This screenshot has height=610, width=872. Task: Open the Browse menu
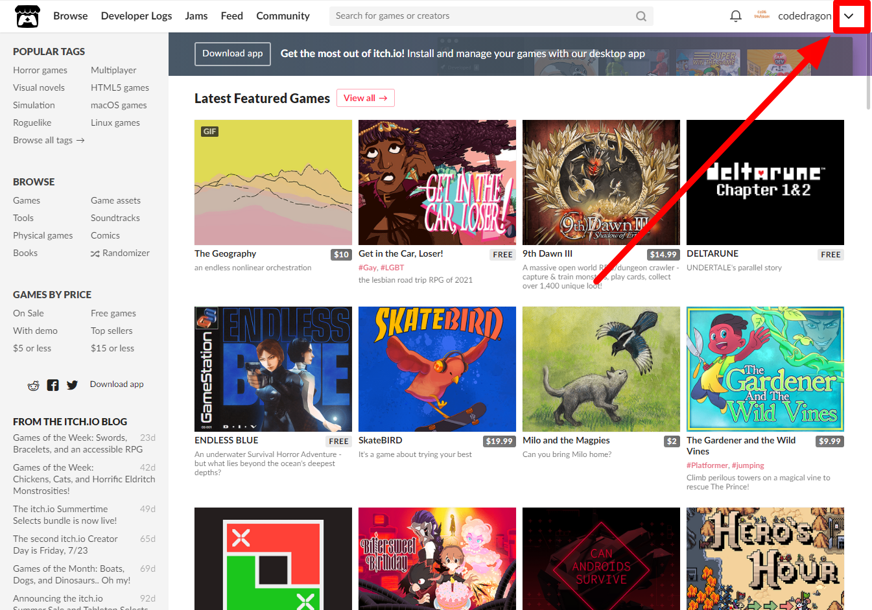(70, 16)
